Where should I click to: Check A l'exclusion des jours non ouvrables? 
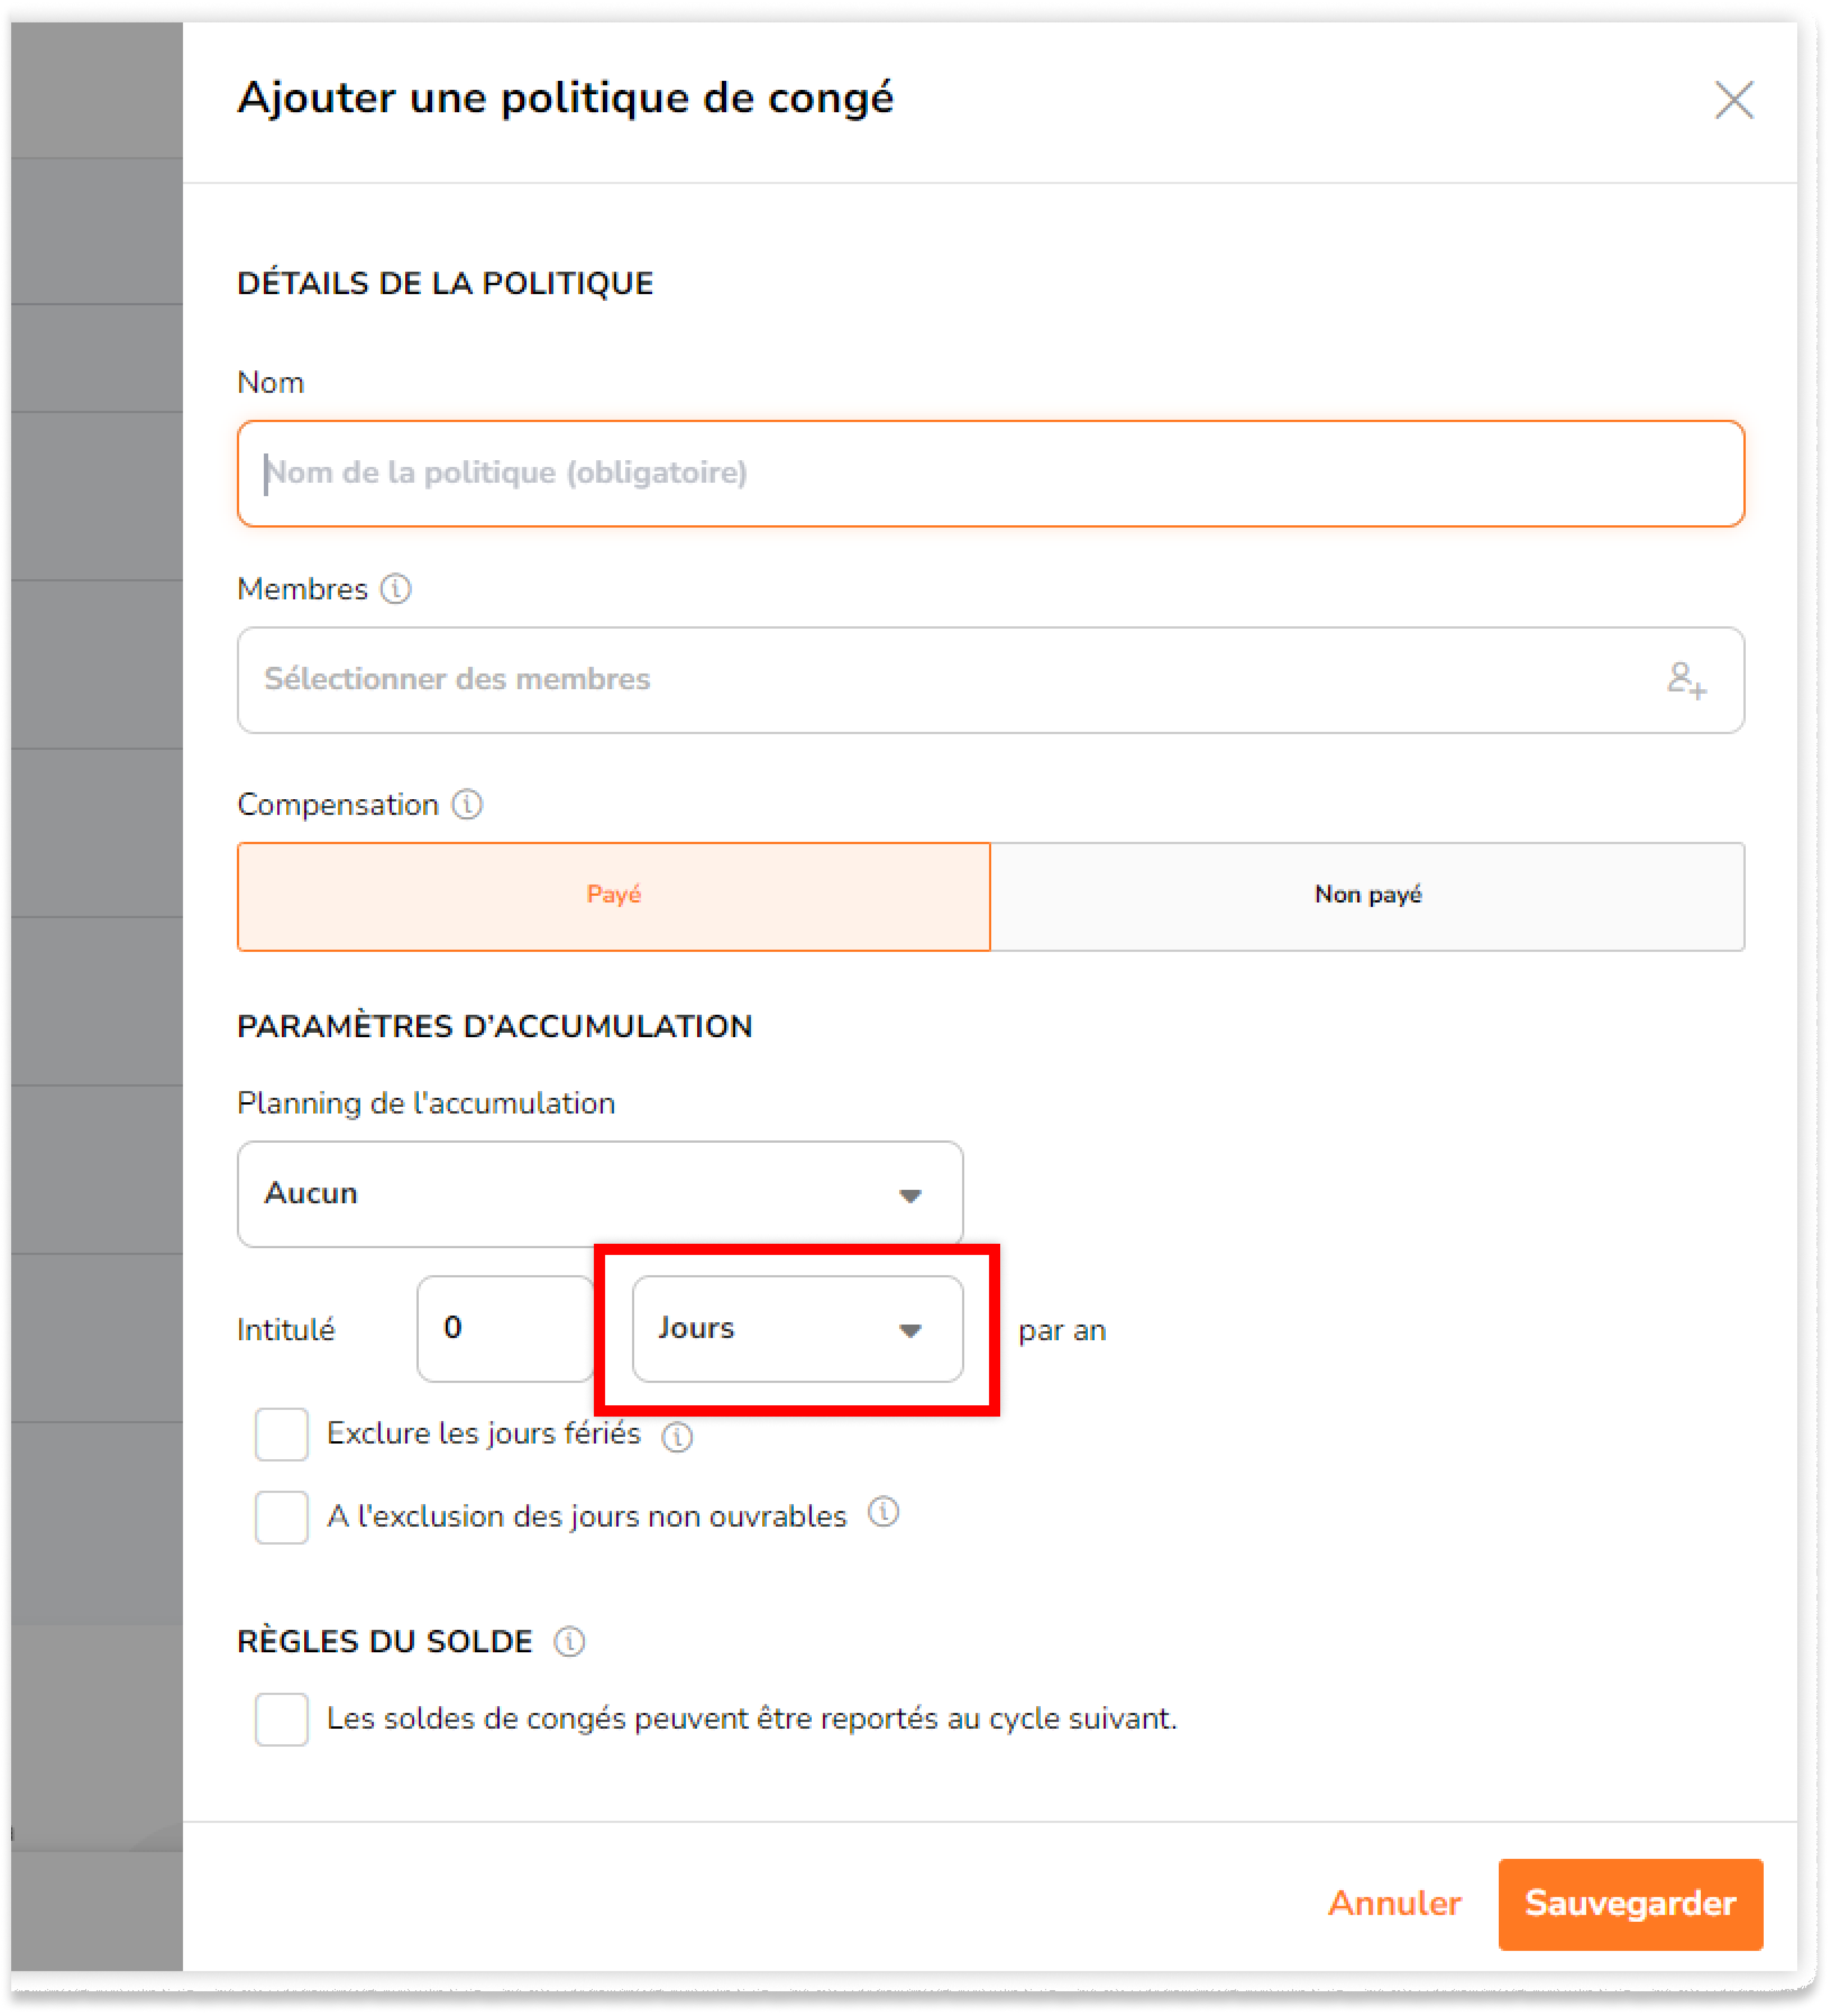(x=281, y=1518)
